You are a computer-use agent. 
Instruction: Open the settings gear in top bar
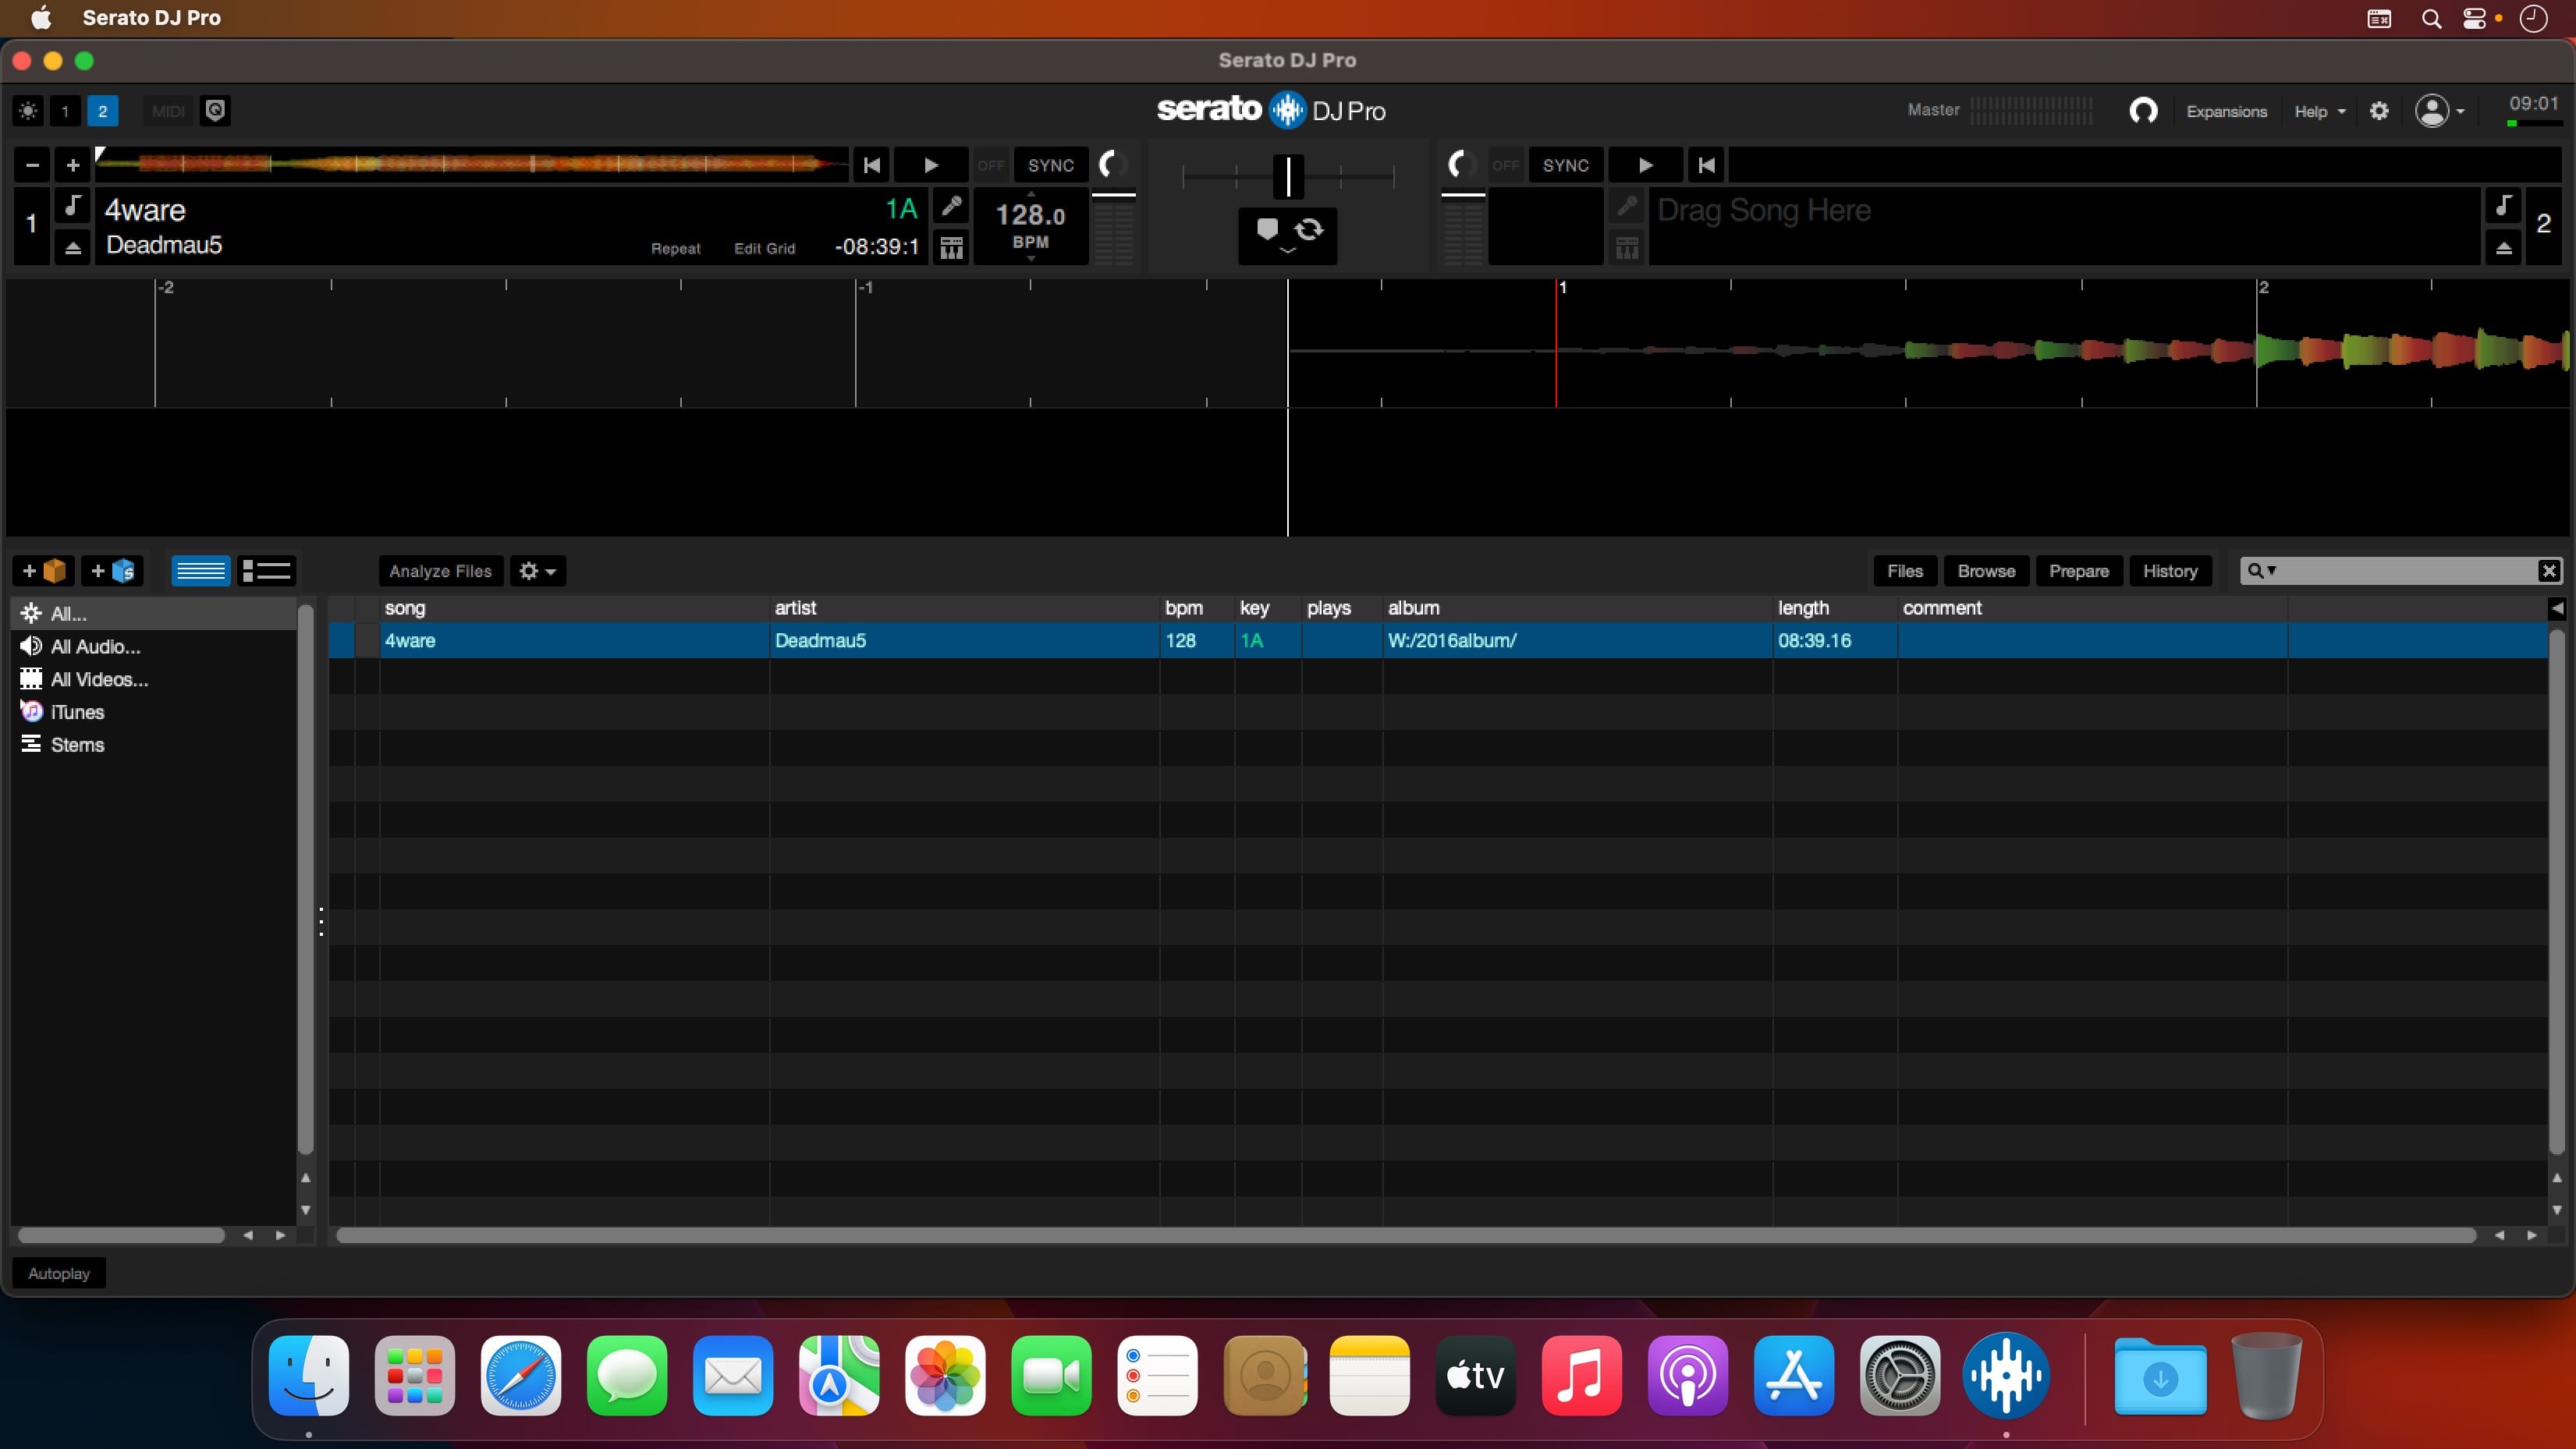pos(2379,111)
